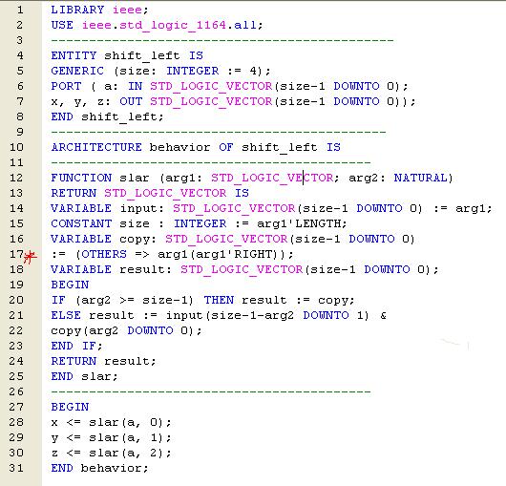
Task: Click the CONSTANT keyword on line 15
Action: (81, 223)
